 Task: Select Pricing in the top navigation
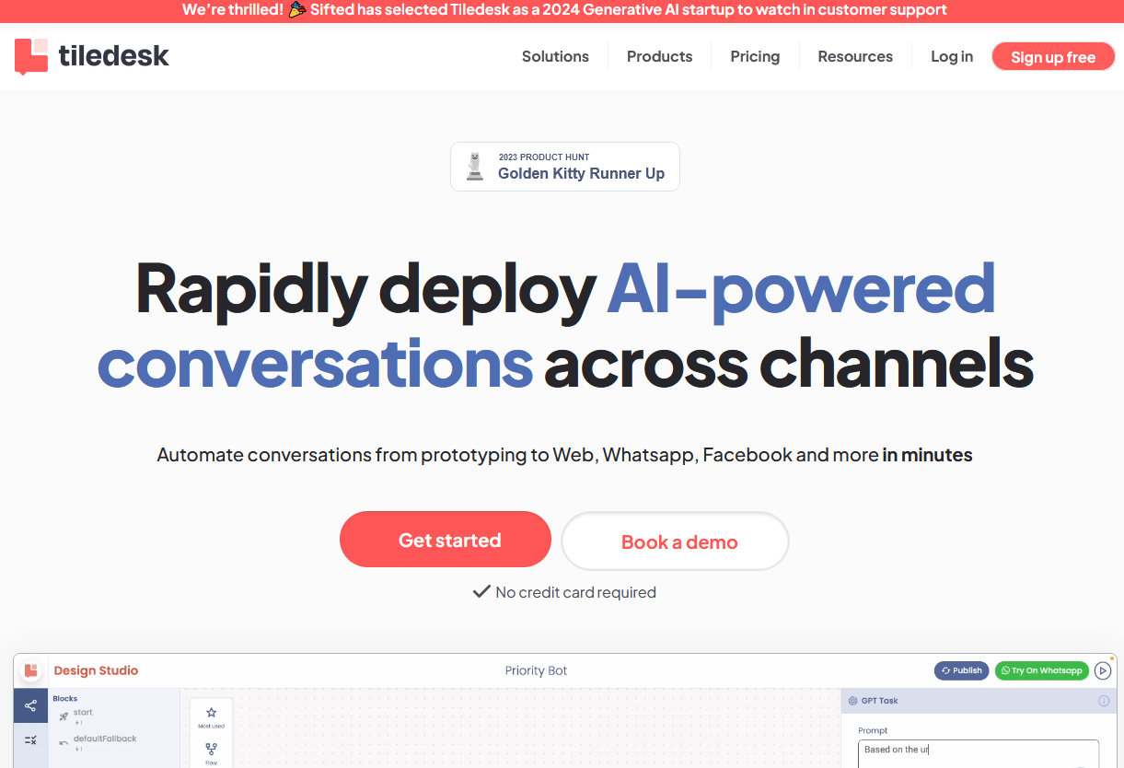pyautogui.click(x=754, y=56)
